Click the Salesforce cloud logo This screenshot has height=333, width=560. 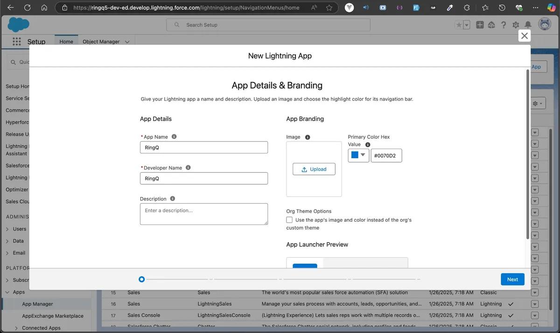[x=19, y=25]
